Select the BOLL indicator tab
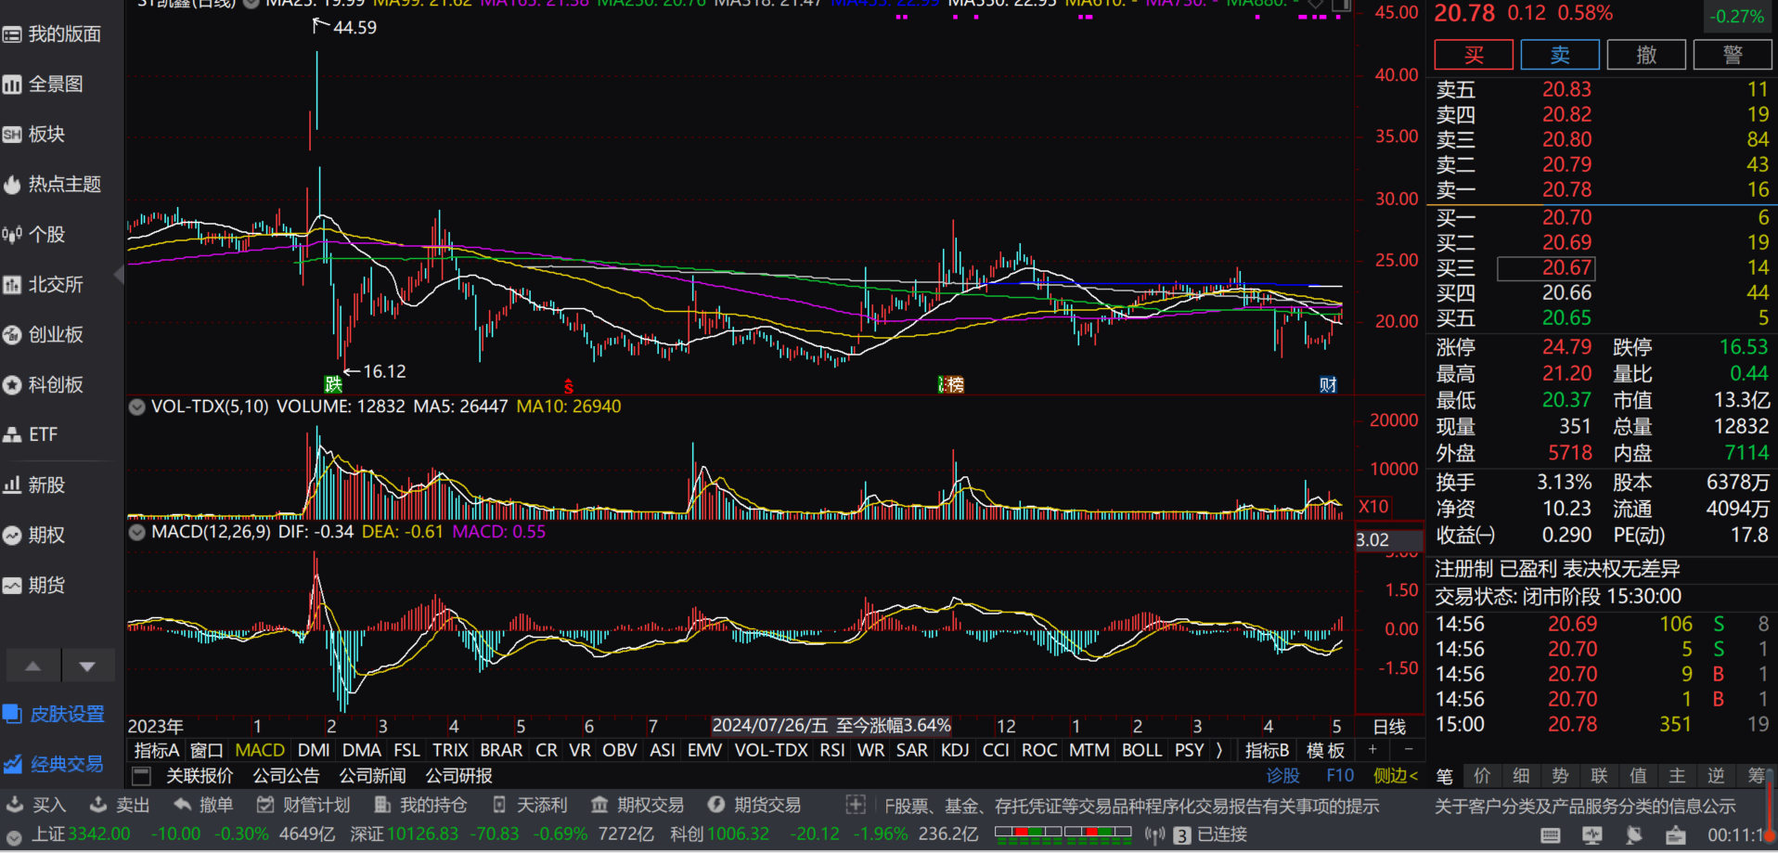This screenshot has width=1778, height=853. [1141, 750]
